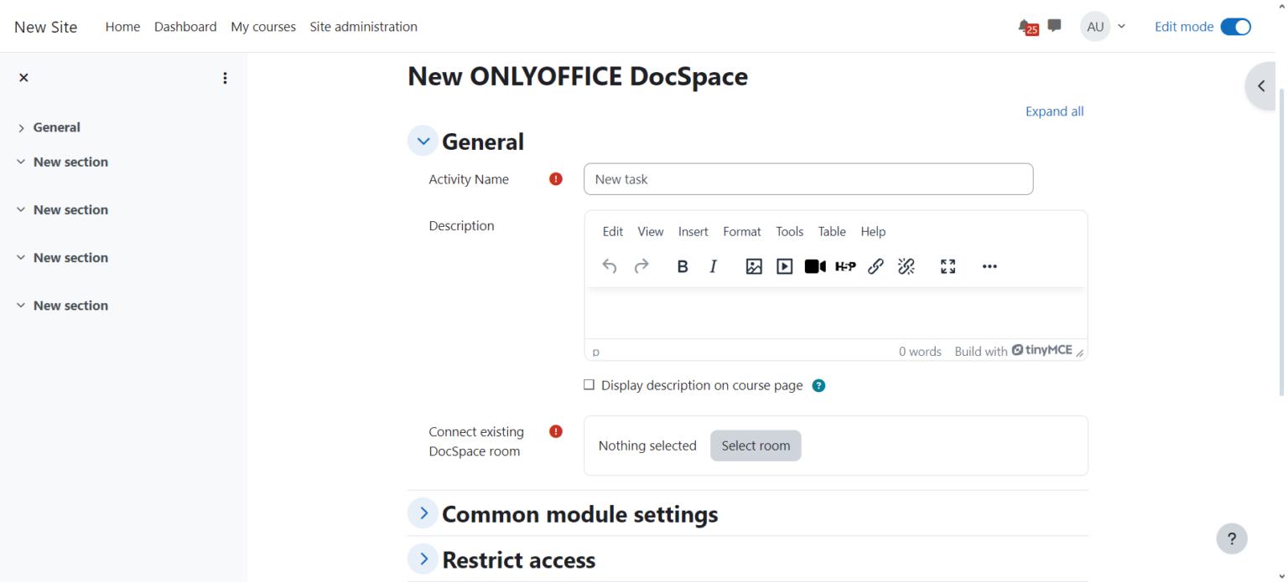This screenshot has width=1288, height=582.
Task: Open My courses from the top navigation
Action: (263, 27)
